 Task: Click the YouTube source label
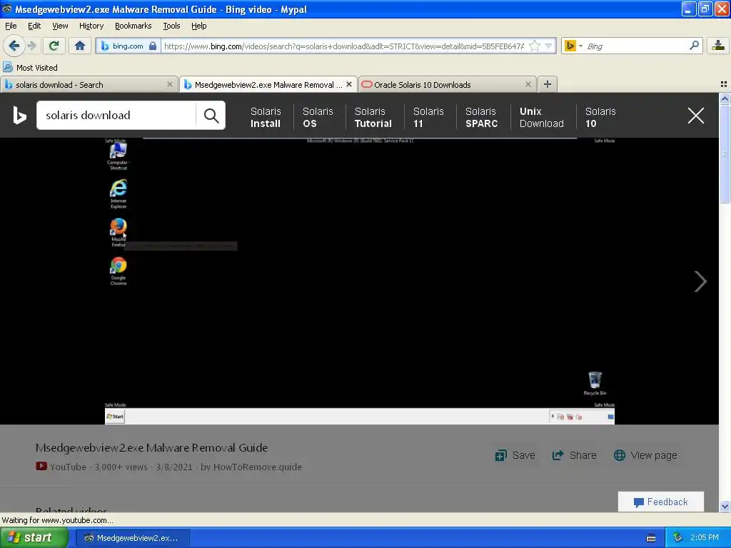(61, 467)
